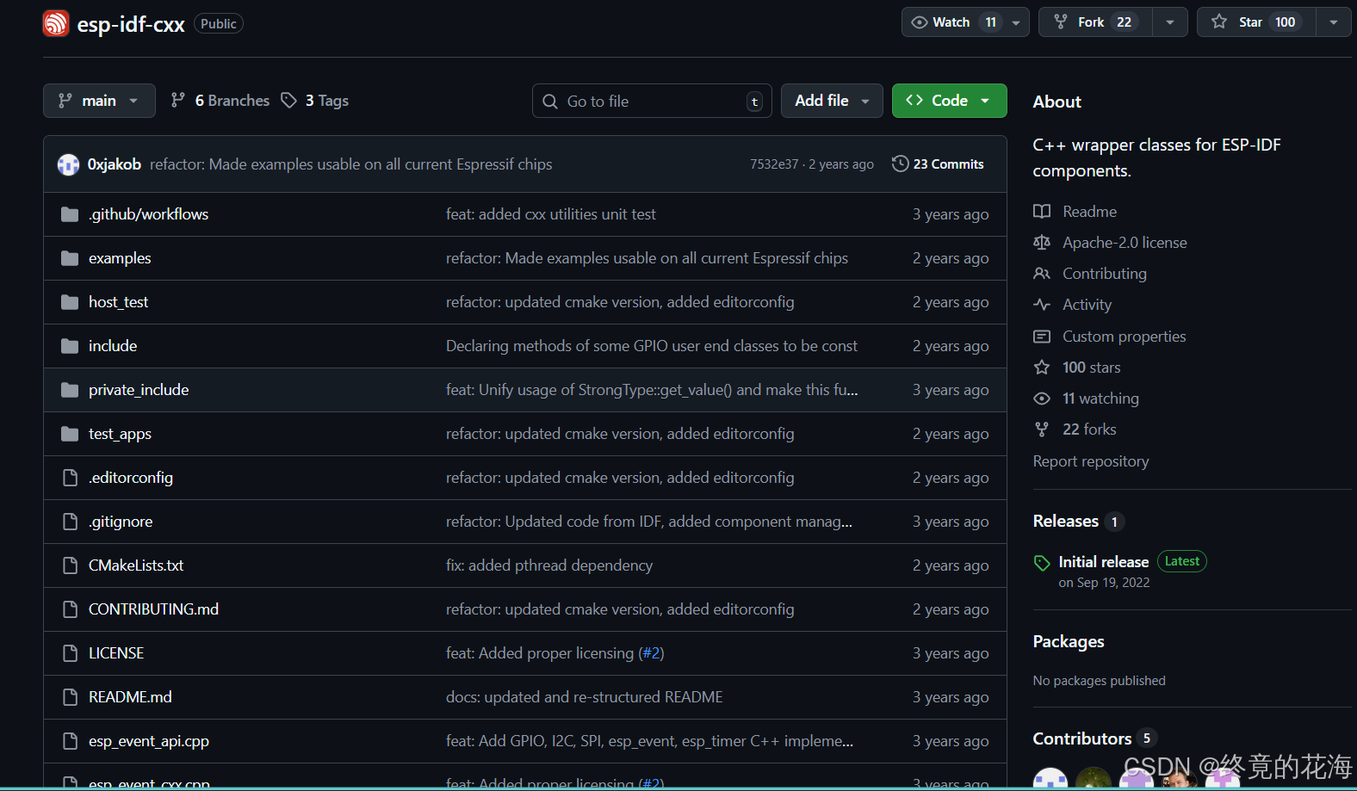1357x791 pixels.
Task: Click the people icon next to Contributing
Action: [1042, 274]
